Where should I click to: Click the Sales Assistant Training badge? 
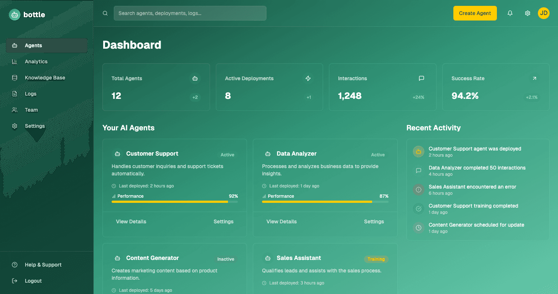point(376,259)
